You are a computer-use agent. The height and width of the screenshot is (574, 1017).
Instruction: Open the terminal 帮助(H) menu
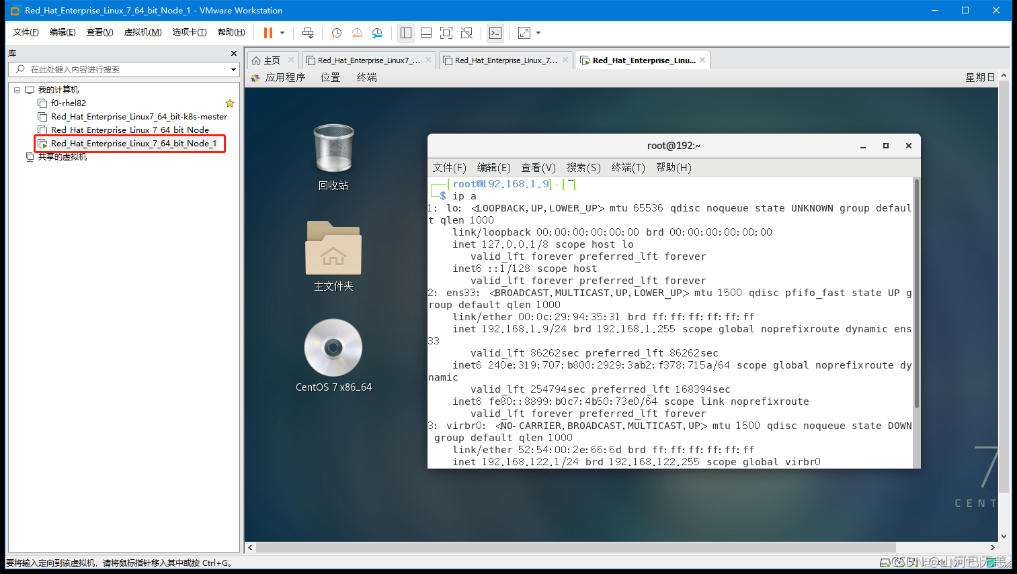pos(674,168)
